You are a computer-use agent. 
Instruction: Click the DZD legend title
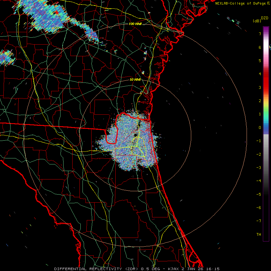265,18
